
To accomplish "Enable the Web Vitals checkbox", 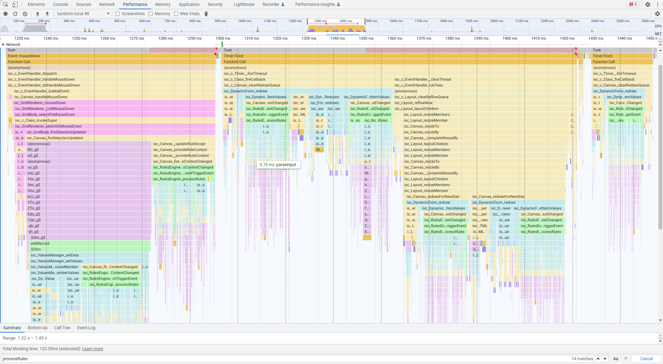I will coord(176,14).
